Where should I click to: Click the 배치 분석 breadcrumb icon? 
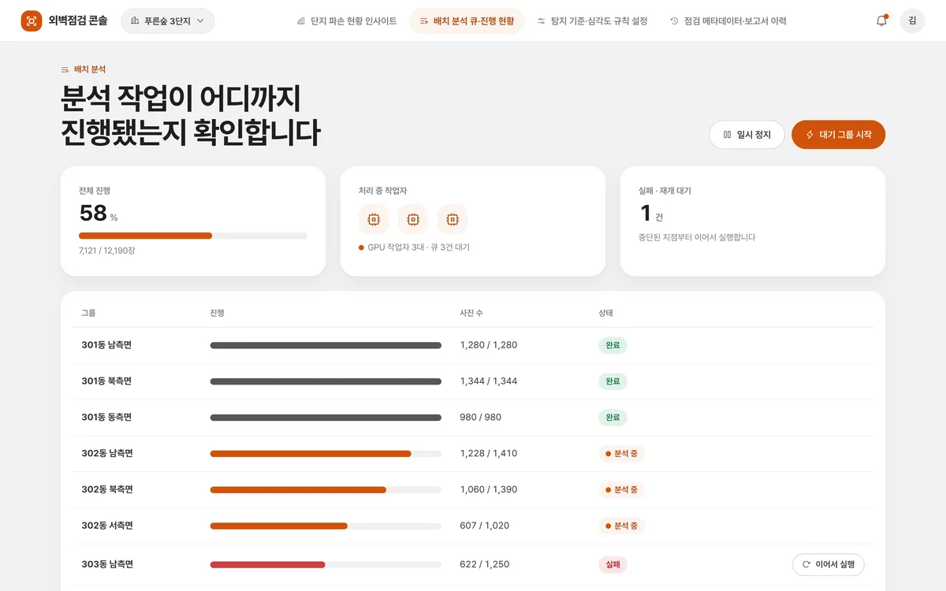point(65,69)
